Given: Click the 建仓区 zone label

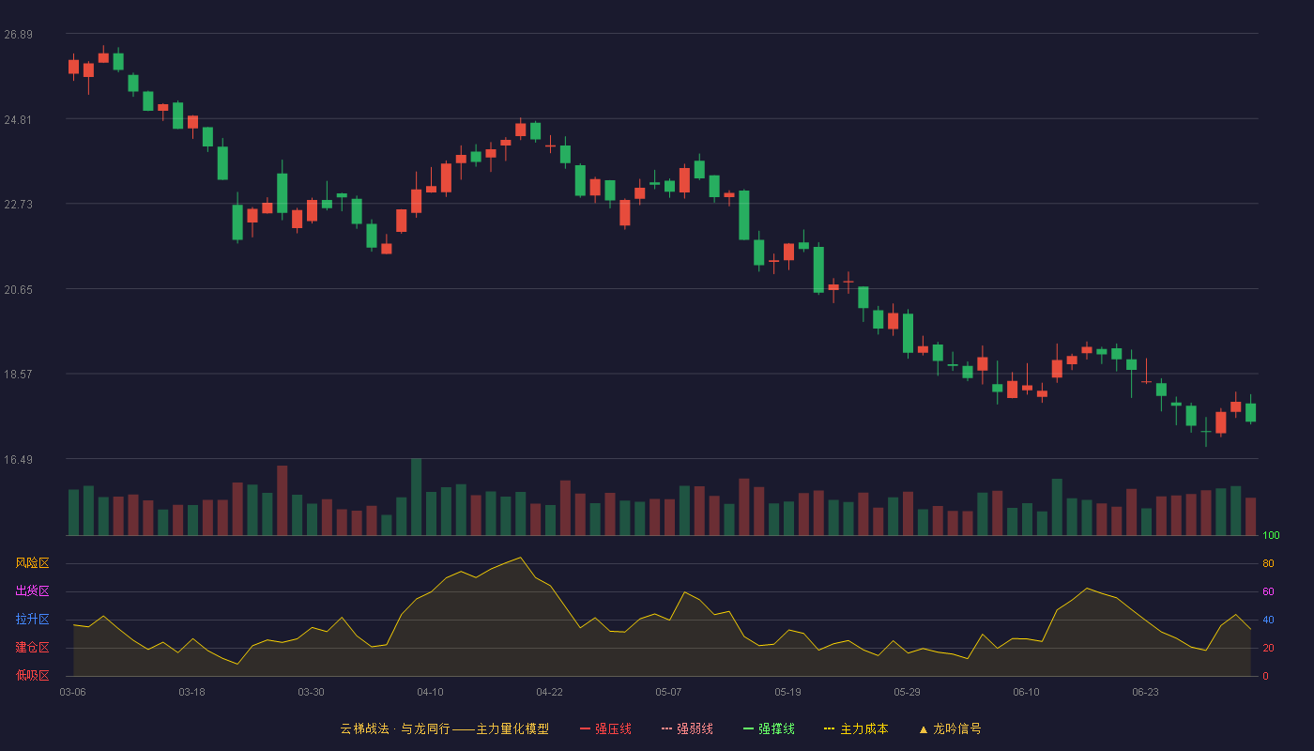Looking at the screenshot, I should pos(33,648).
